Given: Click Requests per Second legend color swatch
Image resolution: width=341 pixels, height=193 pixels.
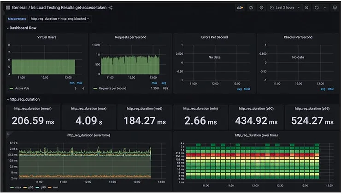Looking at the screenshot, I should [x=95, y=89].
